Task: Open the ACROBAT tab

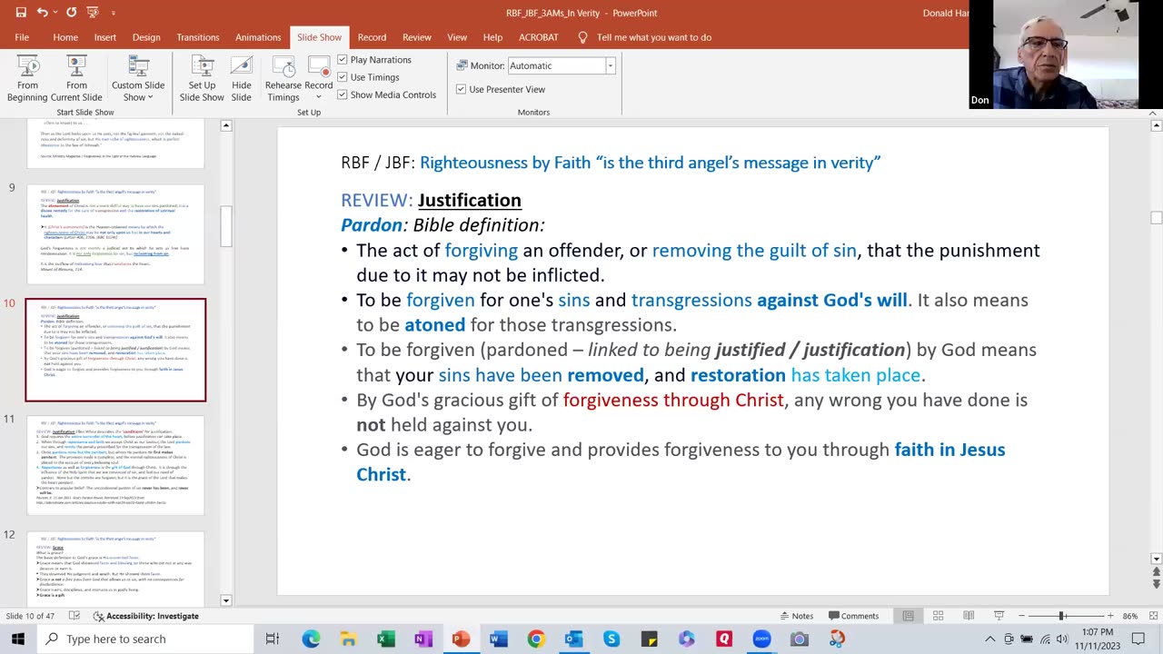Action: coord(539,37)
